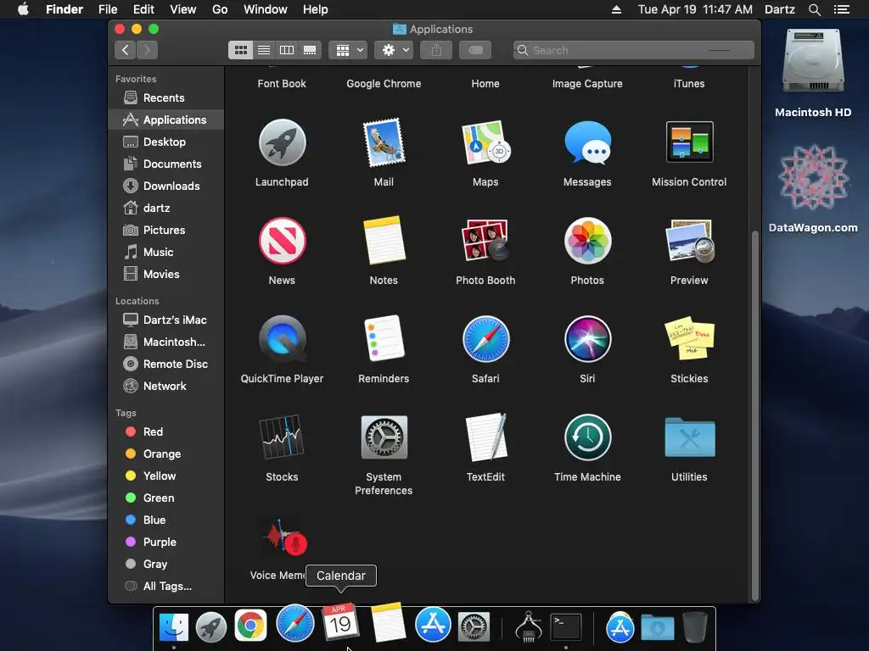Filter by the Red tag

(x=165, y=431)
